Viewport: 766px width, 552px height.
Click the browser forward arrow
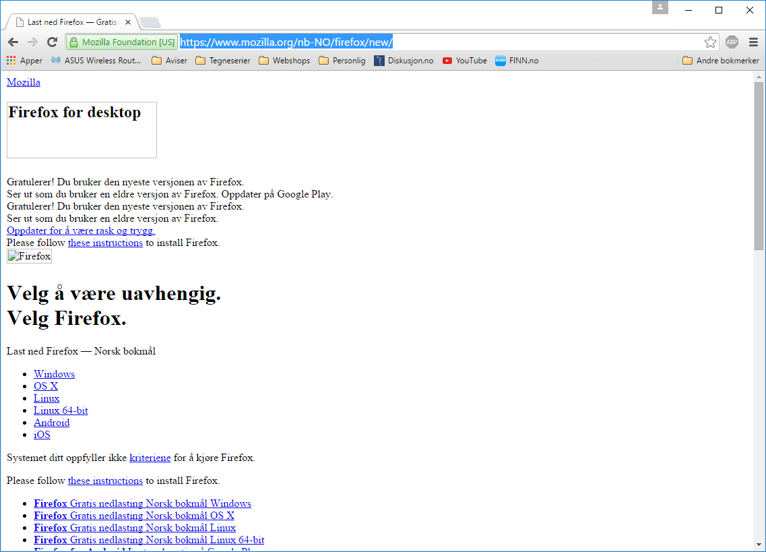point(32,42)
